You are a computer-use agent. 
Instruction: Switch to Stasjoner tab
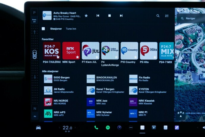[x=56, y=29]
